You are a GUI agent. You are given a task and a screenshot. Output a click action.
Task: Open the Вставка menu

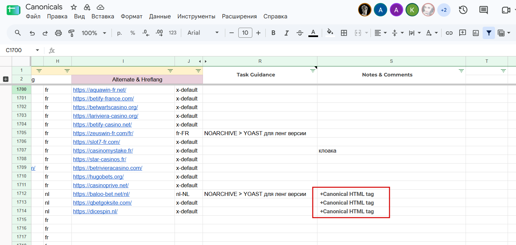coord(103,16)
